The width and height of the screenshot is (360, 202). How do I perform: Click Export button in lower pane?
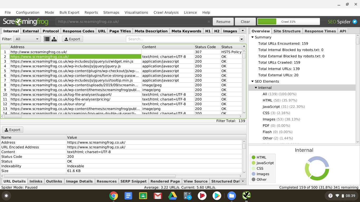click(x=12, y=130)
